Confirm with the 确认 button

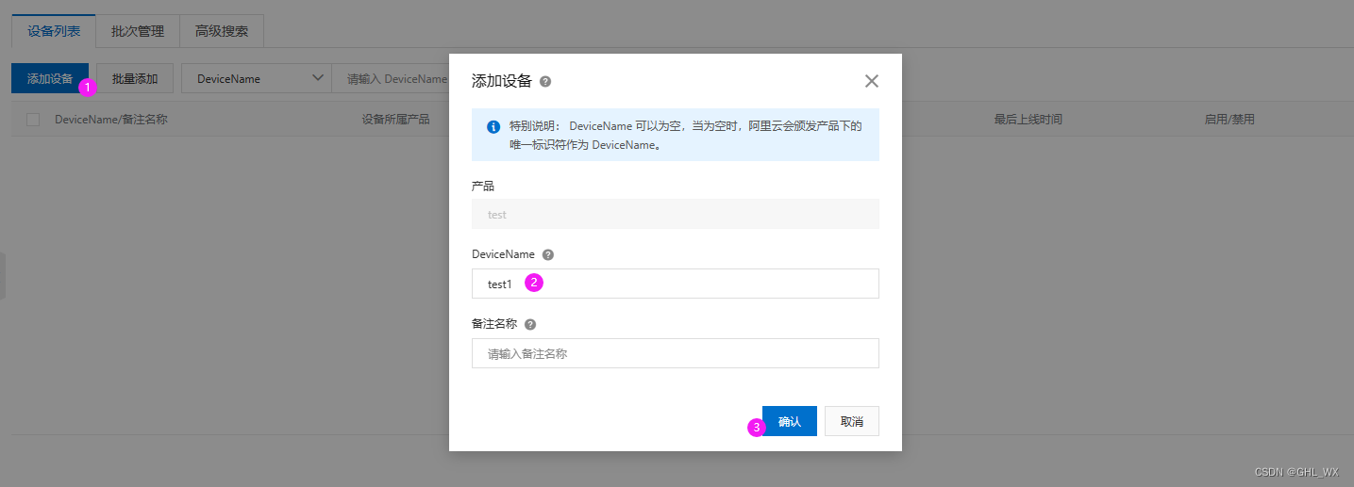(x=790, y=421)
